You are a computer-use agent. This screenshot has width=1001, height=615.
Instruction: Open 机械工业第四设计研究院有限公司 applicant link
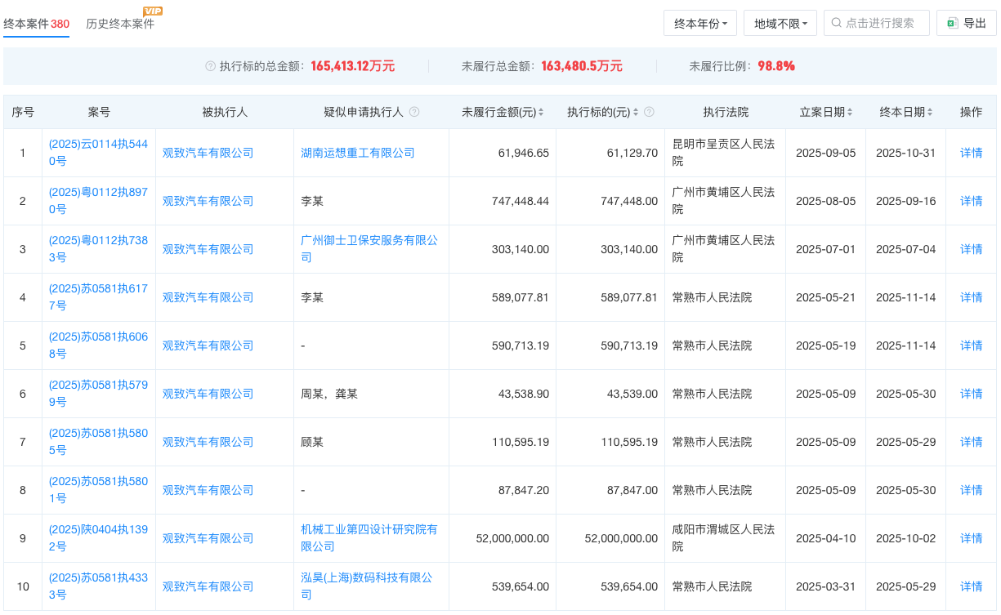click(x=369, y=537)
